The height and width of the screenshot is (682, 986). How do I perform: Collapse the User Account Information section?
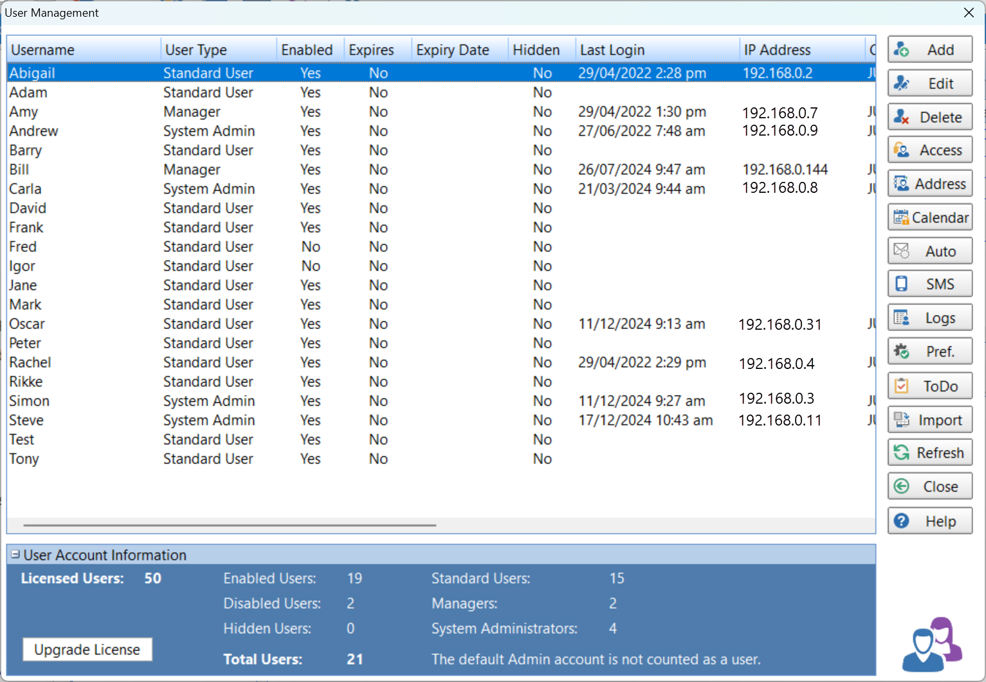[15, 554]
